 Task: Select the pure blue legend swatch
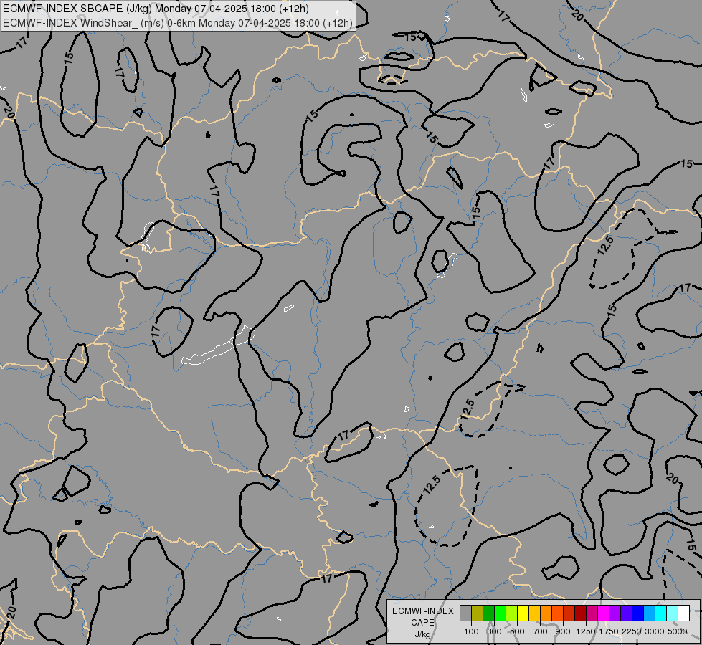click(637, 613)
